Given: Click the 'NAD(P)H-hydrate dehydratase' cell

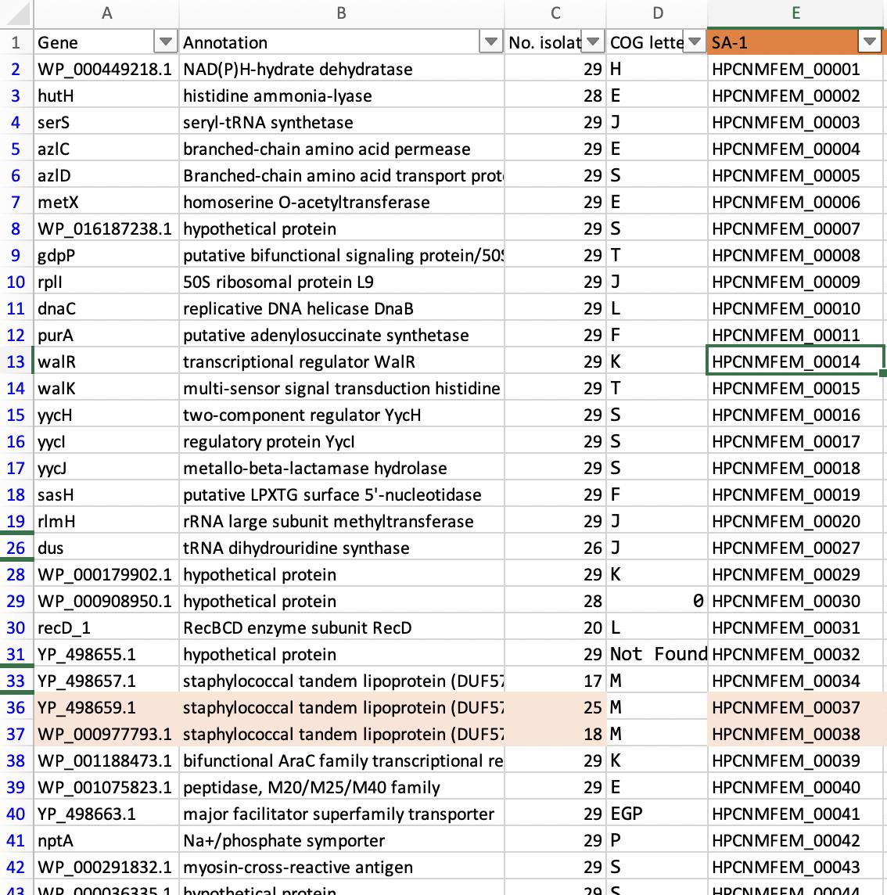Looking at the screenshot, I should tap(342, 69).
